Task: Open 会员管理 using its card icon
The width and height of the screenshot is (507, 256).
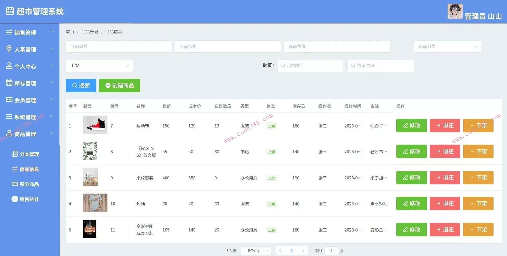Action: coord(9,100)
